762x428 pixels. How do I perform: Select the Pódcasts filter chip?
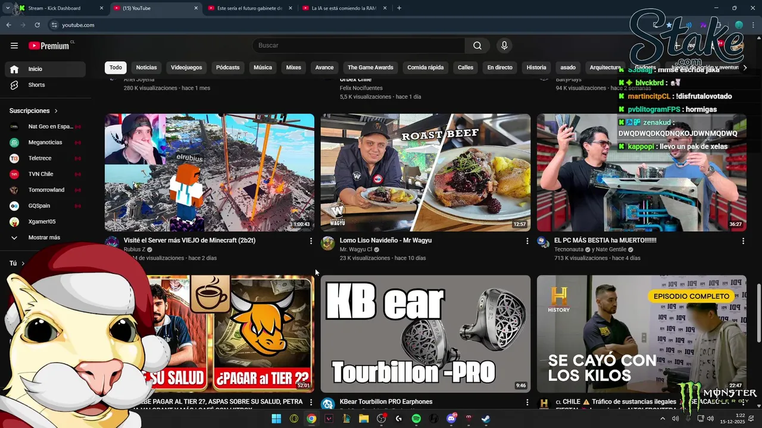(x=227, y=68)
